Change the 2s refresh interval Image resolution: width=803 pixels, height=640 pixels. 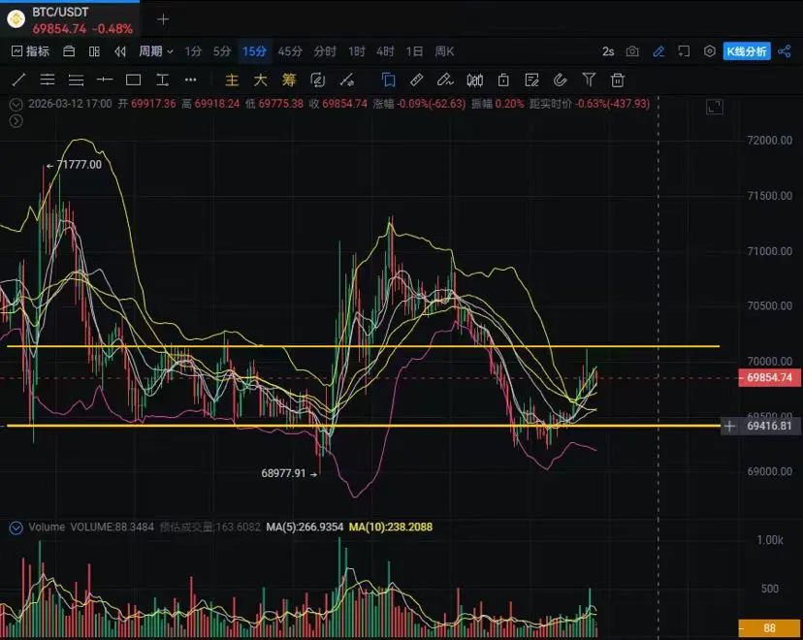[x=608, y=51]
